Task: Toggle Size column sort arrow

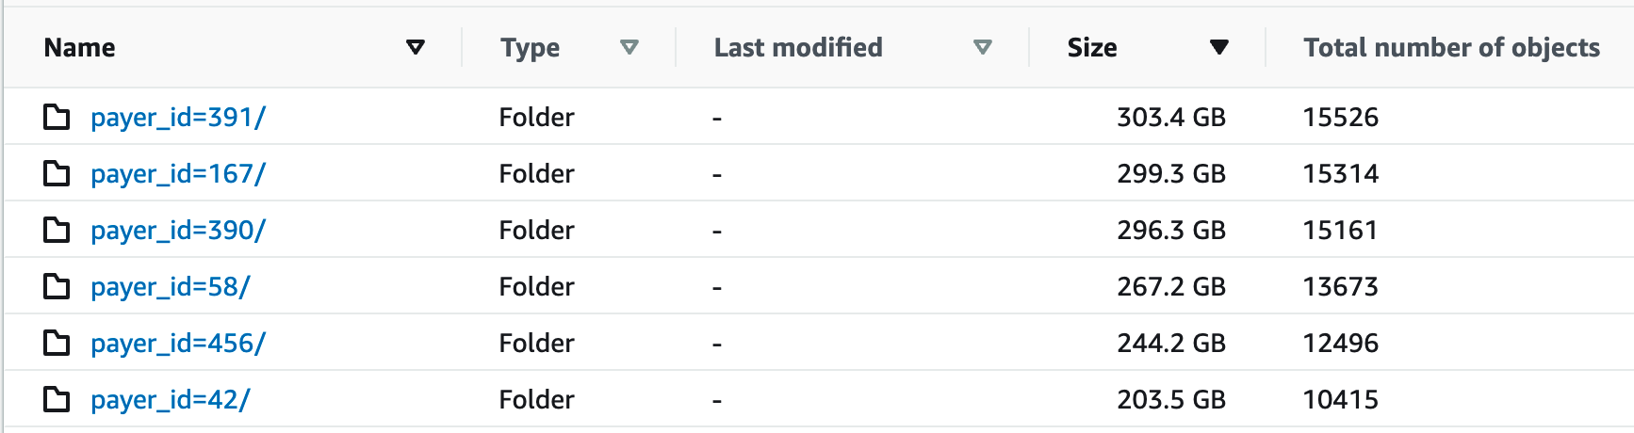Action: point(1218,47)
